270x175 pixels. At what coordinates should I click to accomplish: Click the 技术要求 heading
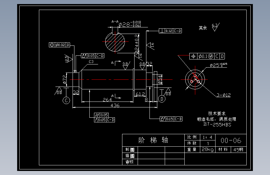(x=217, y=113)
